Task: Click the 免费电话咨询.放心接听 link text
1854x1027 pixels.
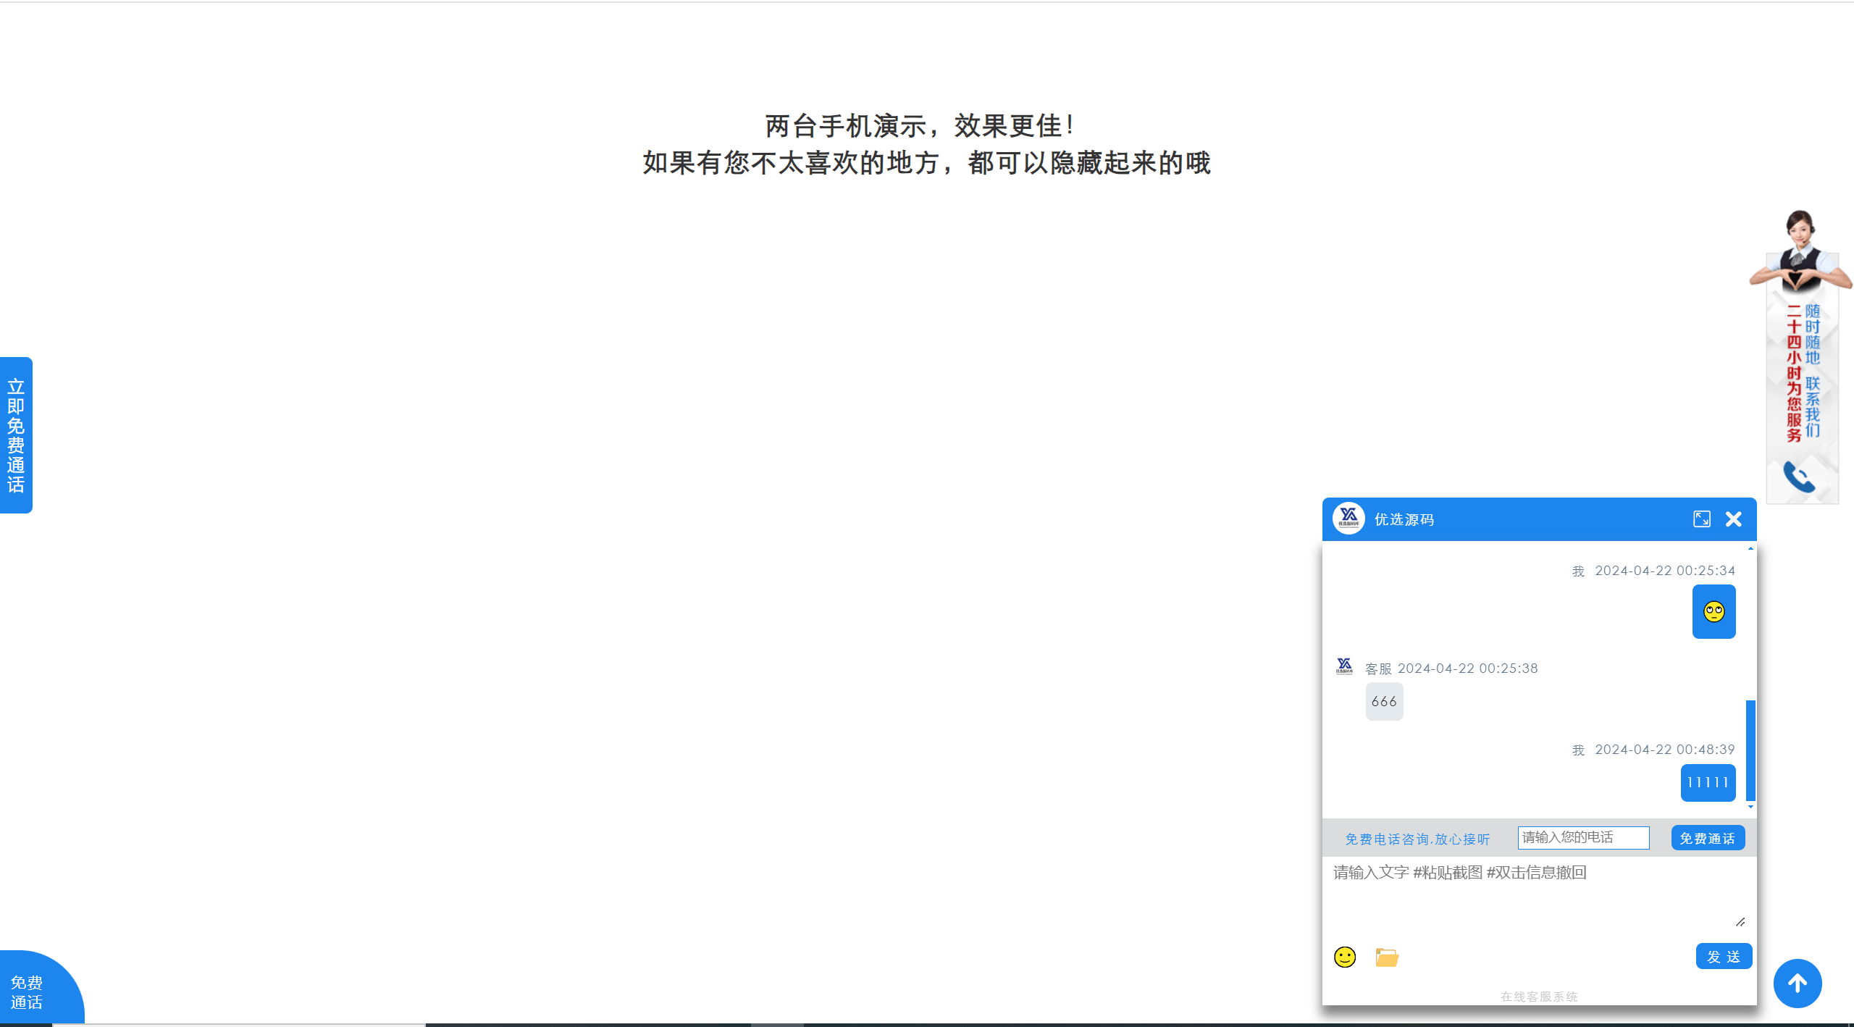Action: point(1417,839)
